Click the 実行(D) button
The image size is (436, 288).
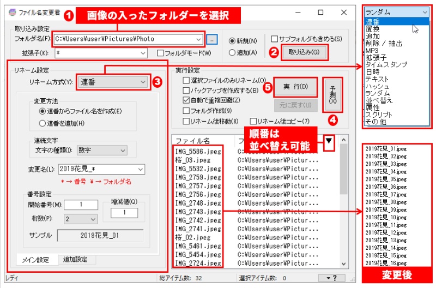(x=295, y=87)
